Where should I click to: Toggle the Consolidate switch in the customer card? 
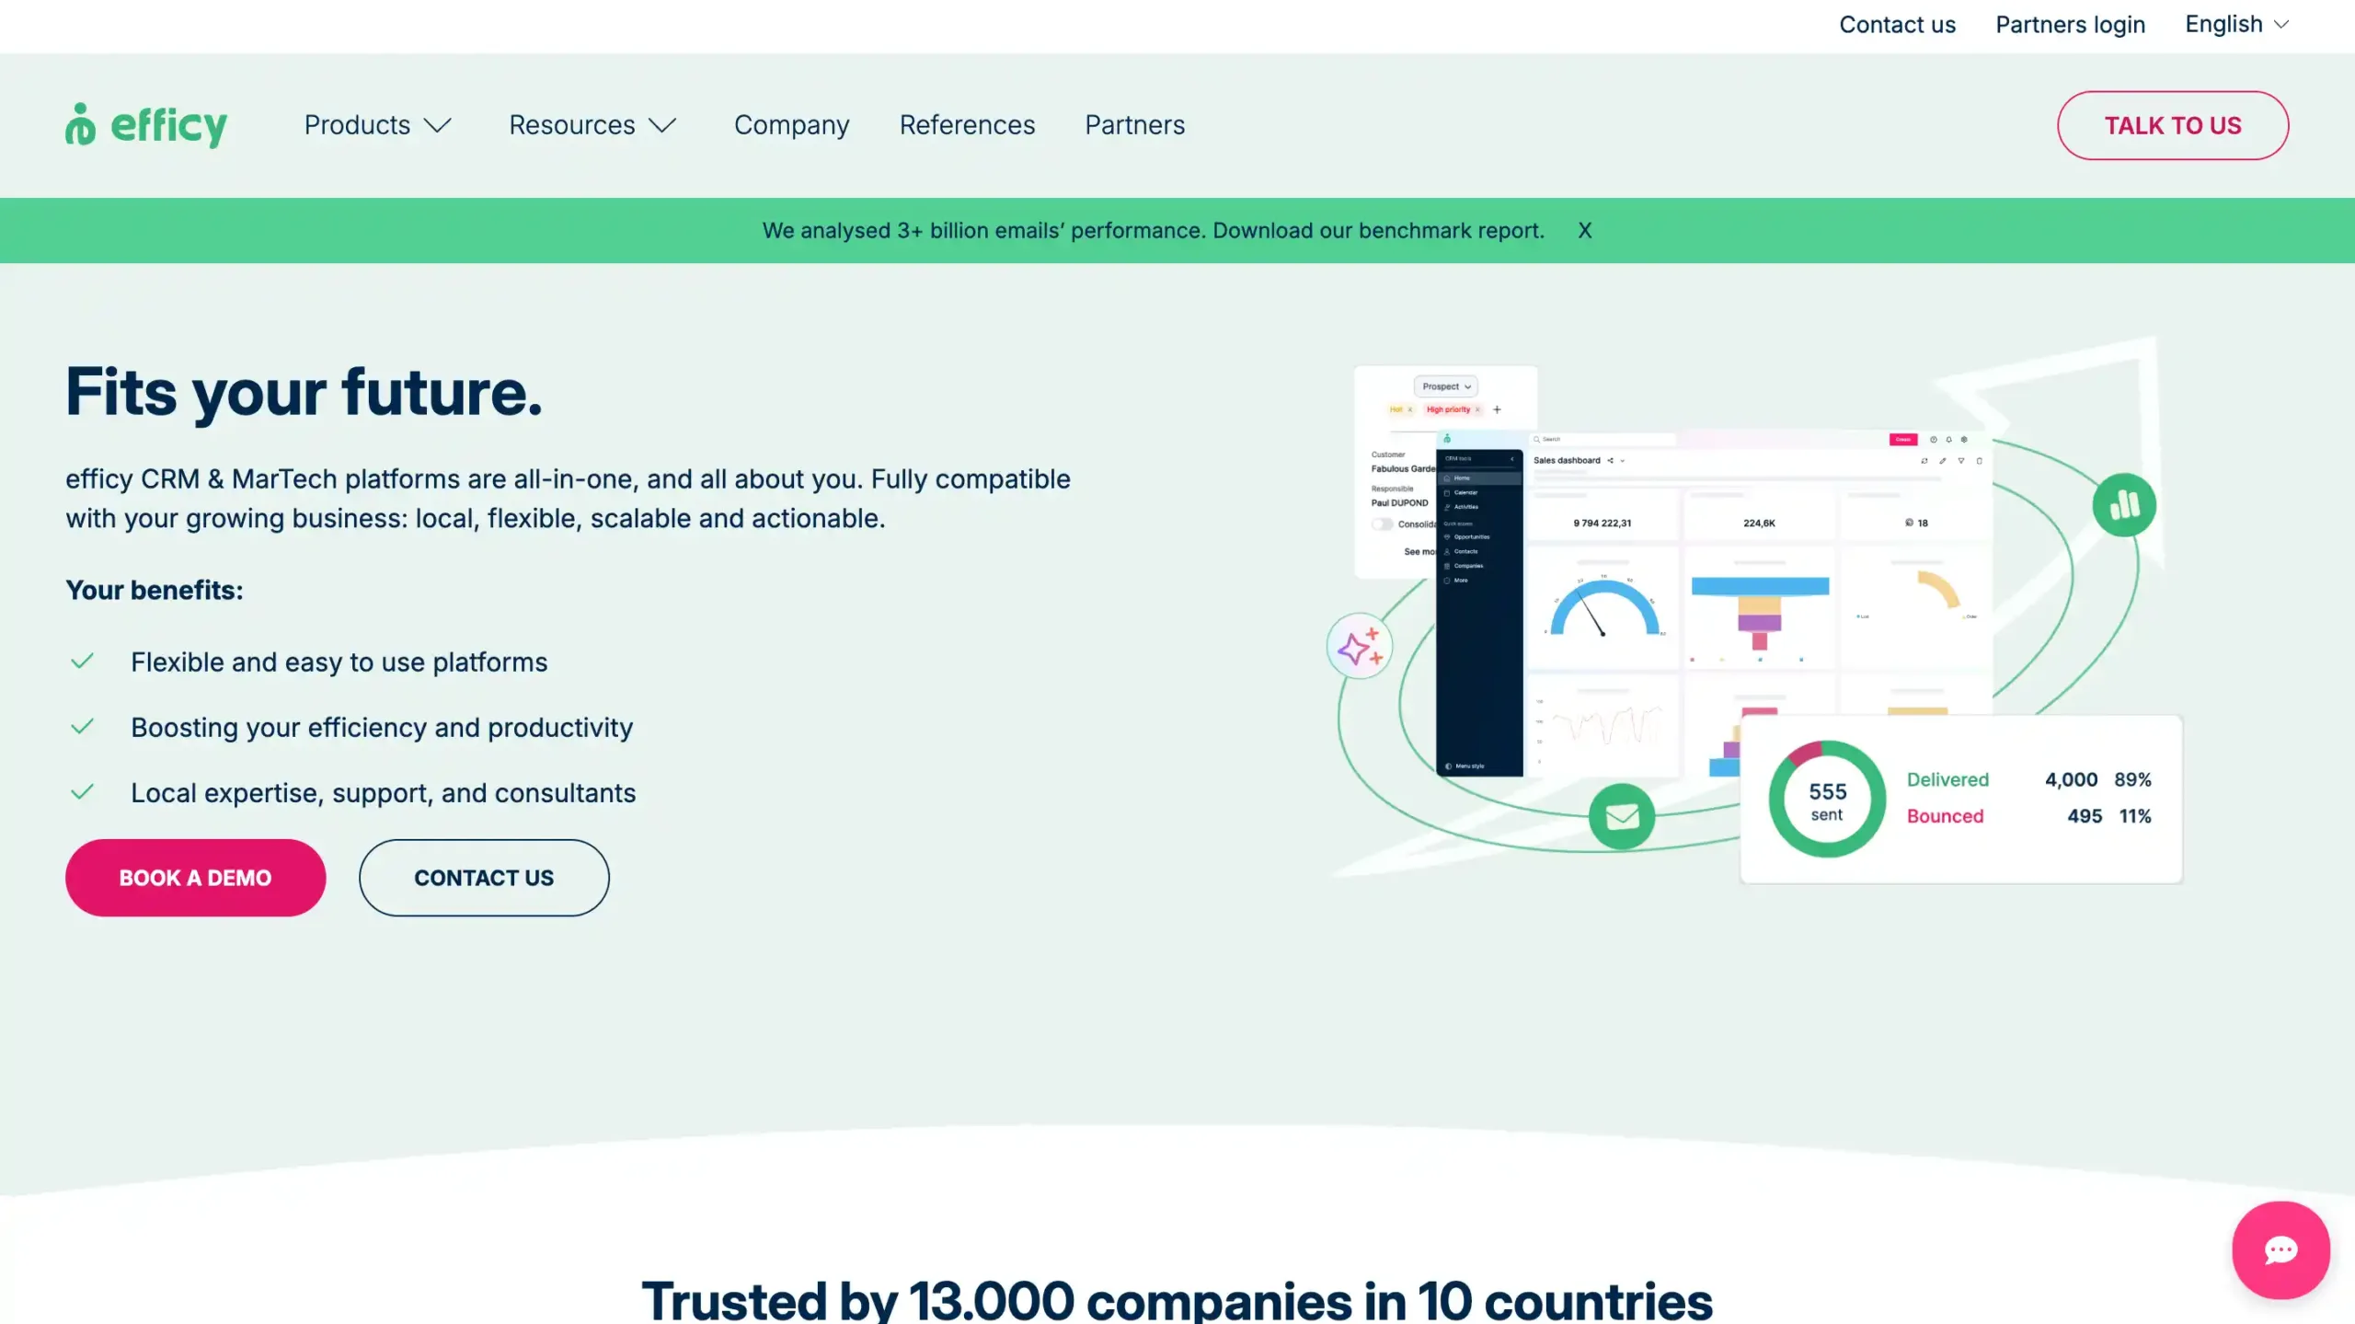point(1382,523)
